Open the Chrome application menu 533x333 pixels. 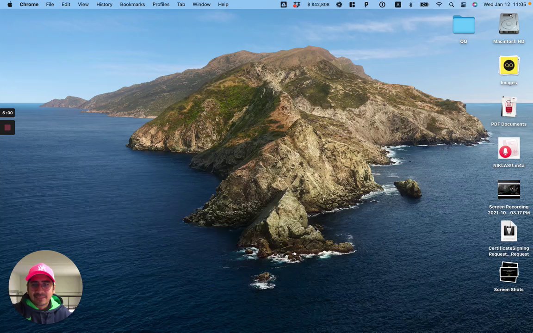pos(29,4)
